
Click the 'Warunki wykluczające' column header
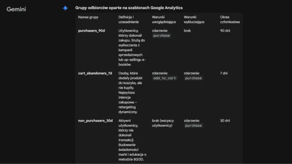click(194, 19)
